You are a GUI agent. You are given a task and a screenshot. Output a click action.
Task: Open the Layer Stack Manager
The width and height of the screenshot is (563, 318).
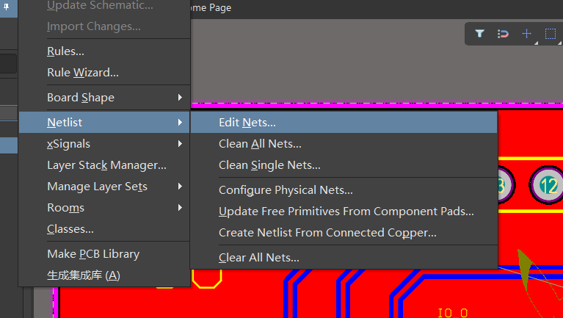click(106, 165)
